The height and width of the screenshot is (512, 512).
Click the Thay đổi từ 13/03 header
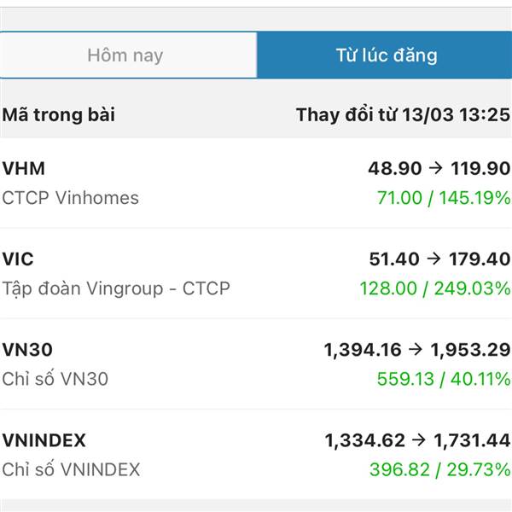point(402,114)
